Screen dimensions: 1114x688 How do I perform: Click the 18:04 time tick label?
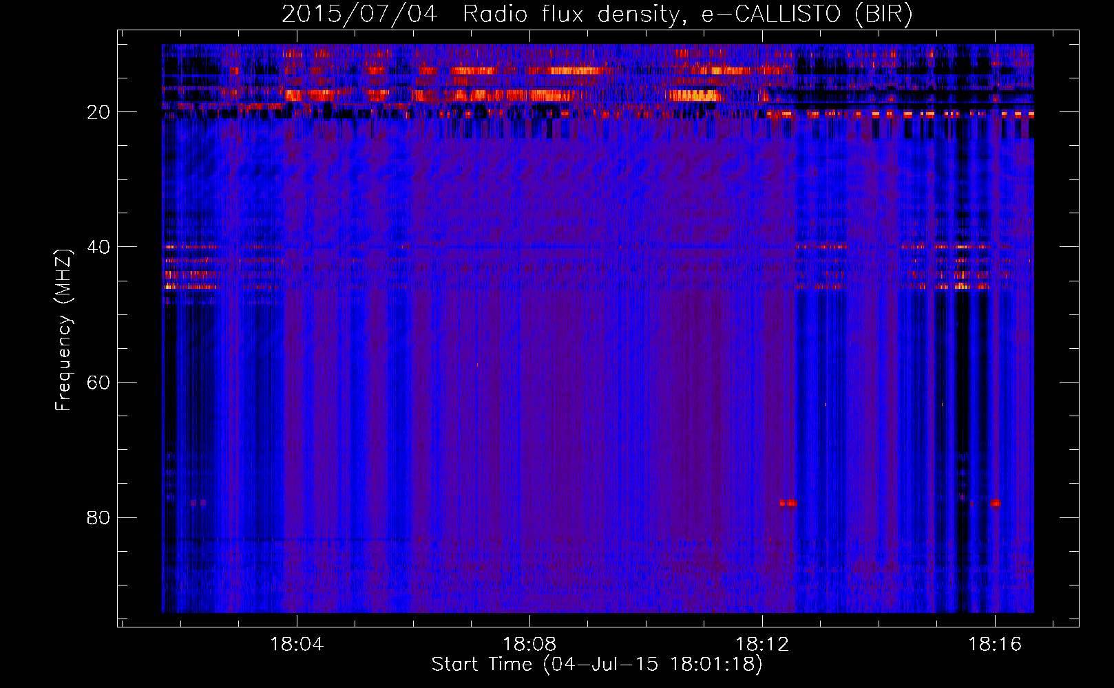(x=297, y=644)
